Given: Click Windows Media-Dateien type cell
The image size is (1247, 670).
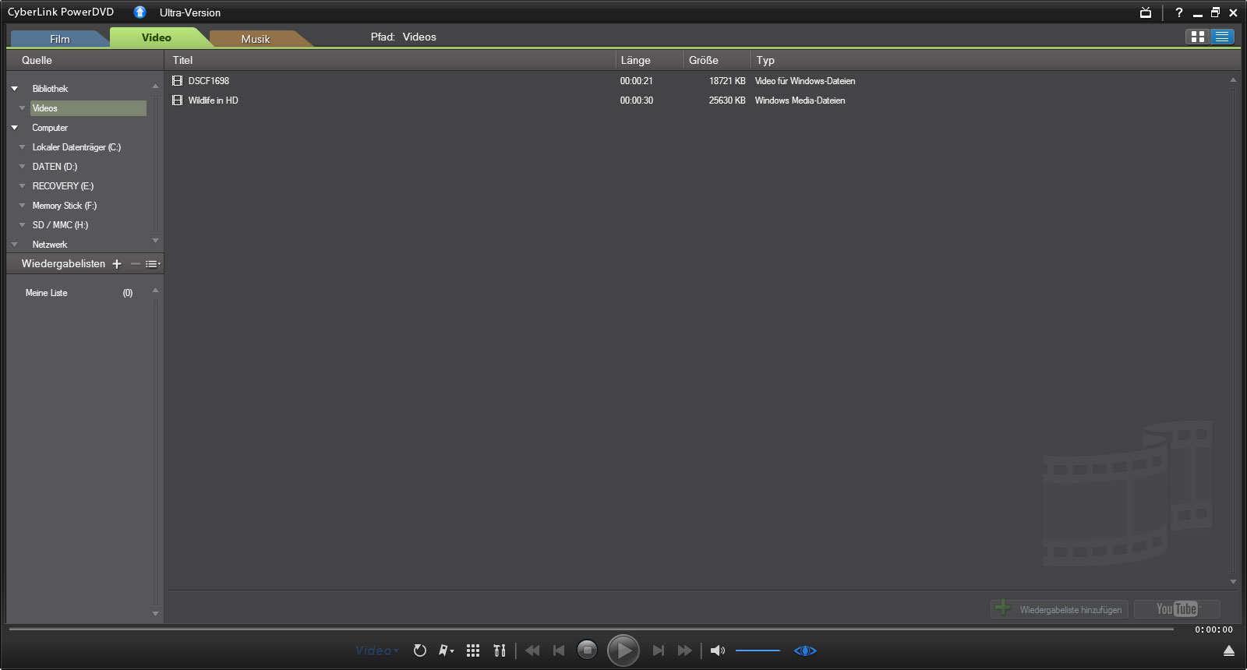Looking at the screenshot, I should coord(800,100).
